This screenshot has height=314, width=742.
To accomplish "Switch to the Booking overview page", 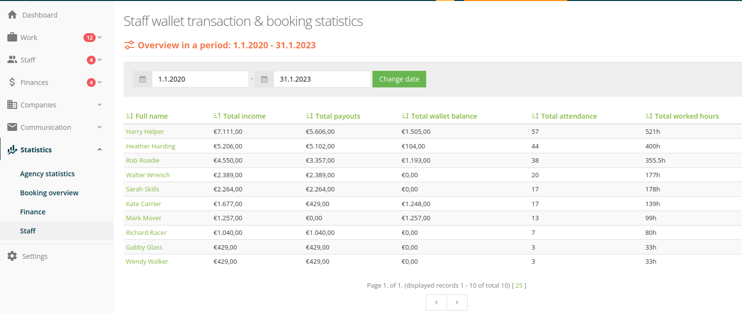I will pos(49,192).
